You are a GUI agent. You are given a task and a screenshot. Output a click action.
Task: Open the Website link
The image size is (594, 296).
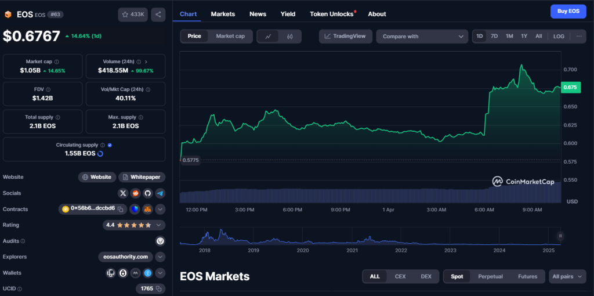[97, 177]
